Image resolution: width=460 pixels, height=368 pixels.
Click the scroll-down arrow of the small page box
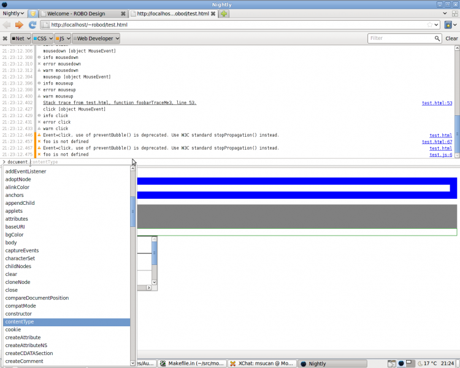coord(155,282)
